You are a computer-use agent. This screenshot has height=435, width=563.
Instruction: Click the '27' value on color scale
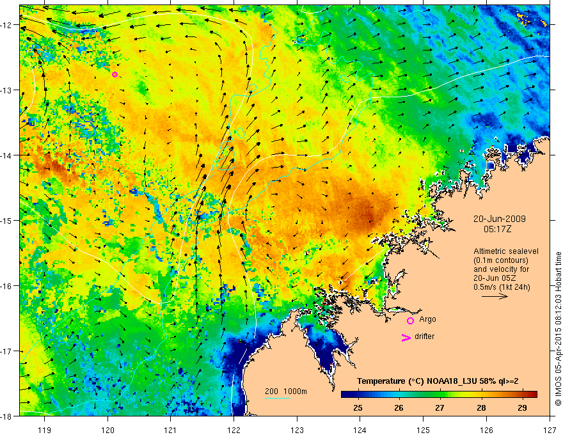point(440,407)
